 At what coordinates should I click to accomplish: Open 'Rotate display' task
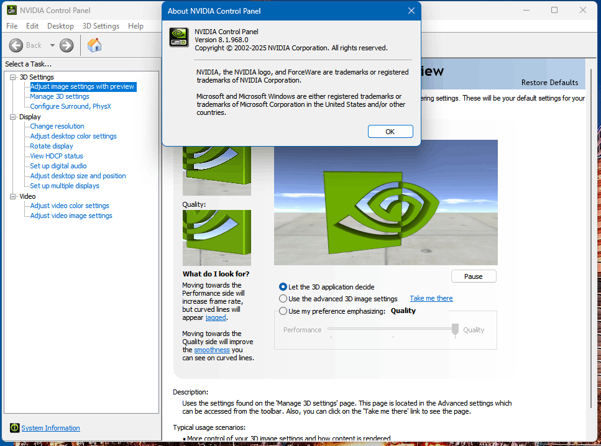pos(52,147)
